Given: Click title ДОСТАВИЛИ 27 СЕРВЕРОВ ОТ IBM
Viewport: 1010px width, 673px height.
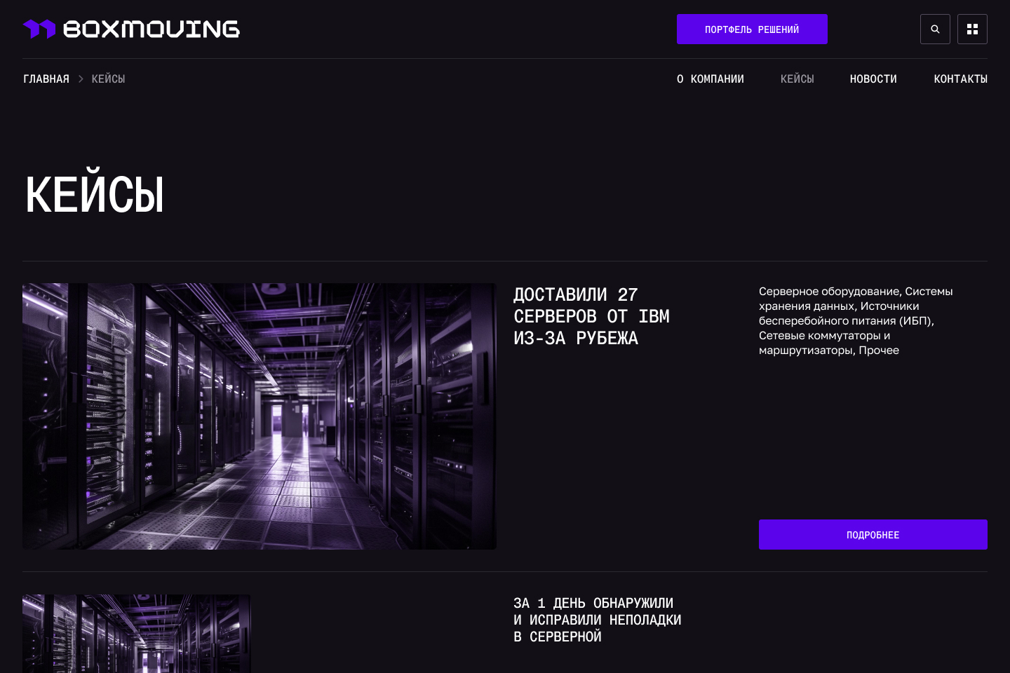Looking at the screenshot, I should tap(591, 316).
